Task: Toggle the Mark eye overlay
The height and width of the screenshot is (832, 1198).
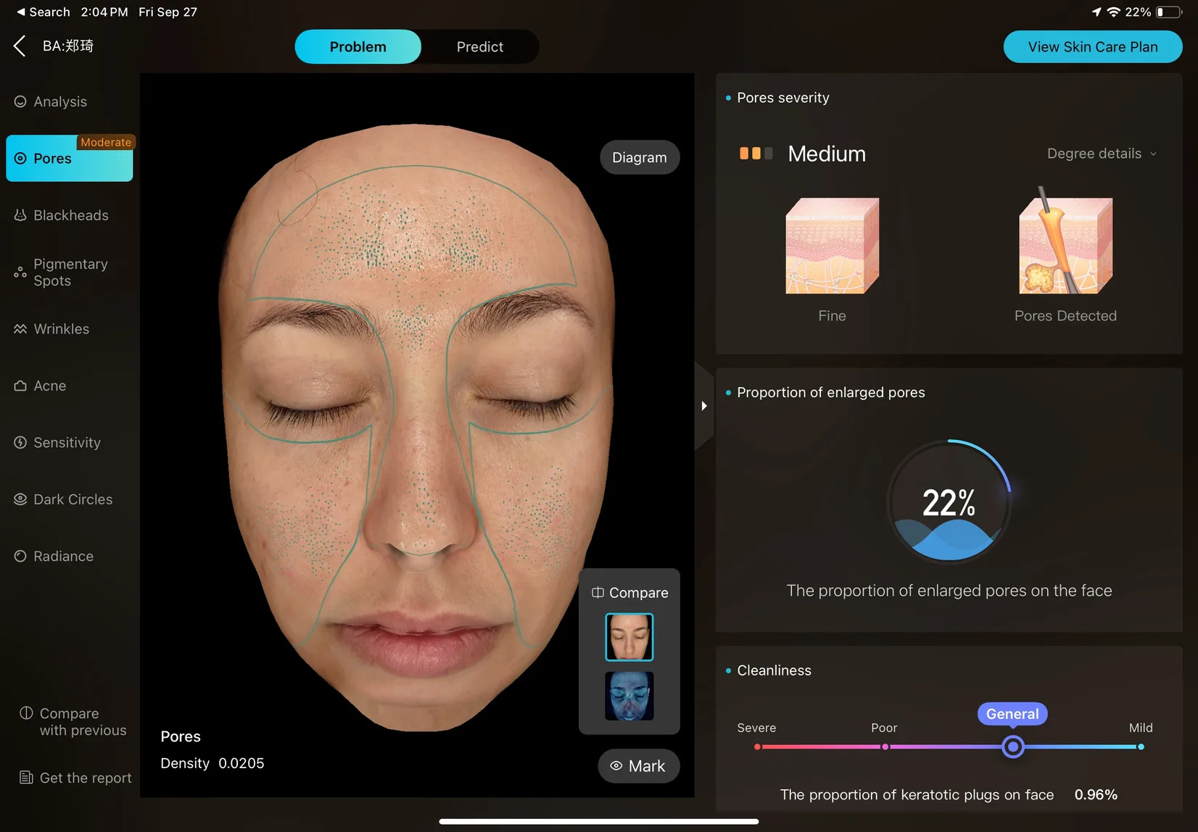Action: 638,766
